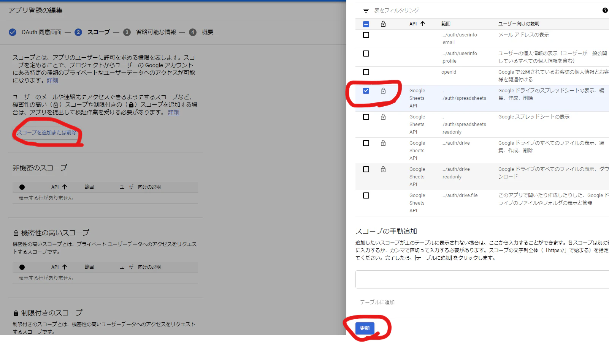Click the 'Google スプレッドシートの表示' description
Screen dimensions: 609x342
534,117
